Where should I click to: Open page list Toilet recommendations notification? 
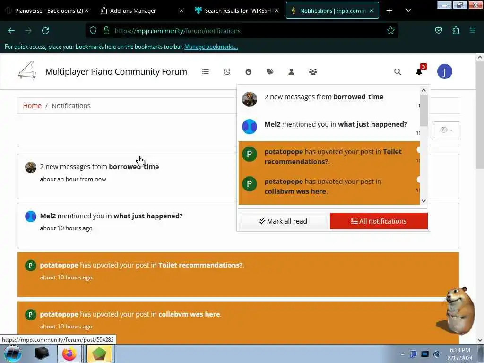click(x=238, y=275)
